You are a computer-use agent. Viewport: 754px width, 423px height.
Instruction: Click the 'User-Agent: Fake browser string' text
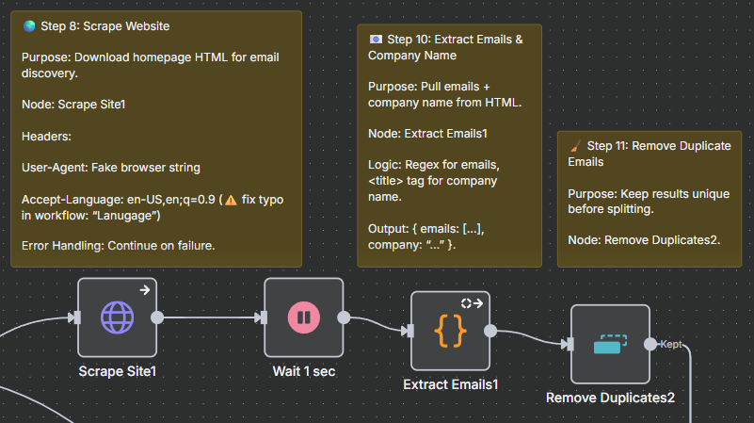click(111, 168)
